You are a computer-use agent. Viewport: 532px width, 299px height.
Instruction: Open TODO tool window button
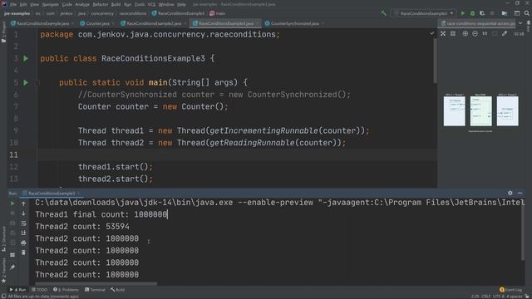pos(39,290)
